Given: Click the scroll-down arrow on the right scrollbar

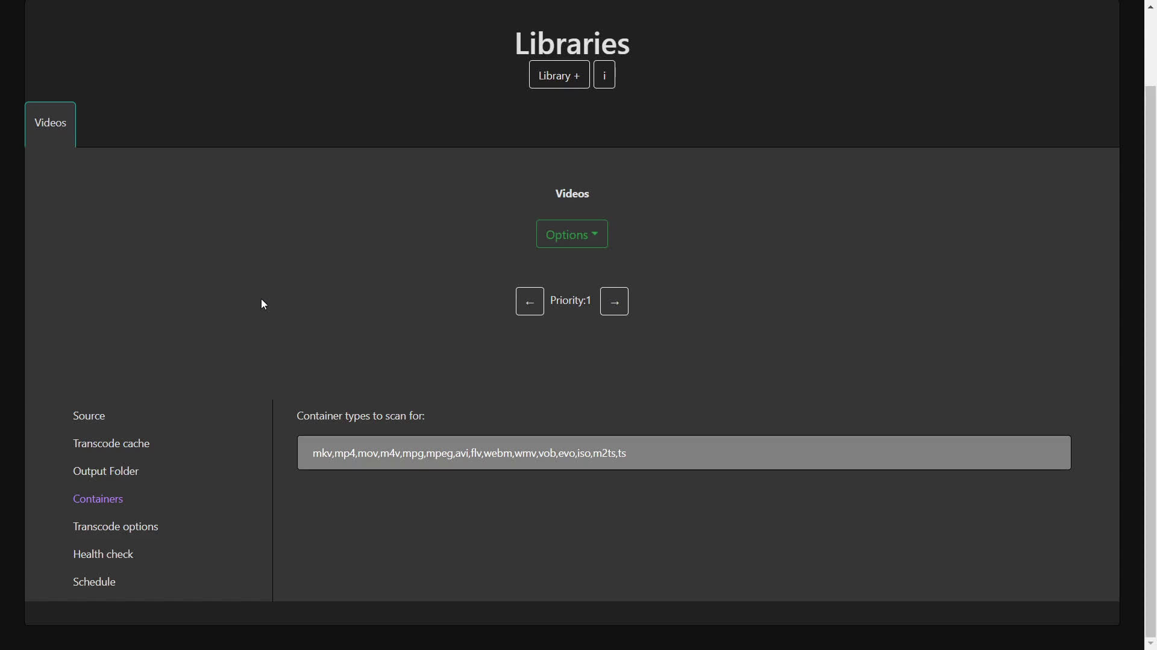Looking at the screenshot, I should (x=1150, y=644).
